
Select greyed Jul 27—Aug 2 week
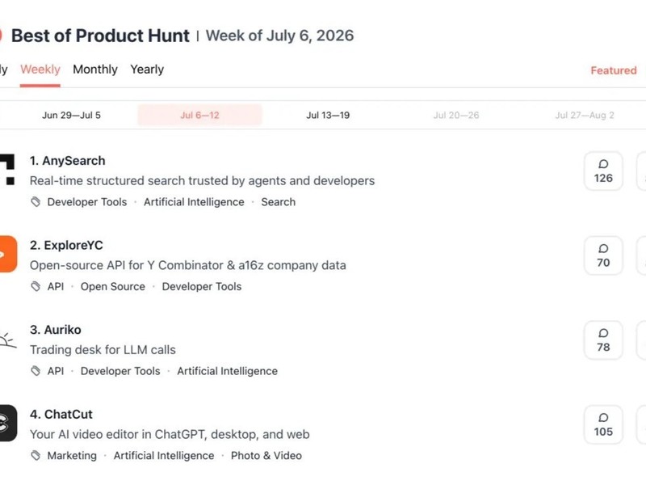click(584, 115)
